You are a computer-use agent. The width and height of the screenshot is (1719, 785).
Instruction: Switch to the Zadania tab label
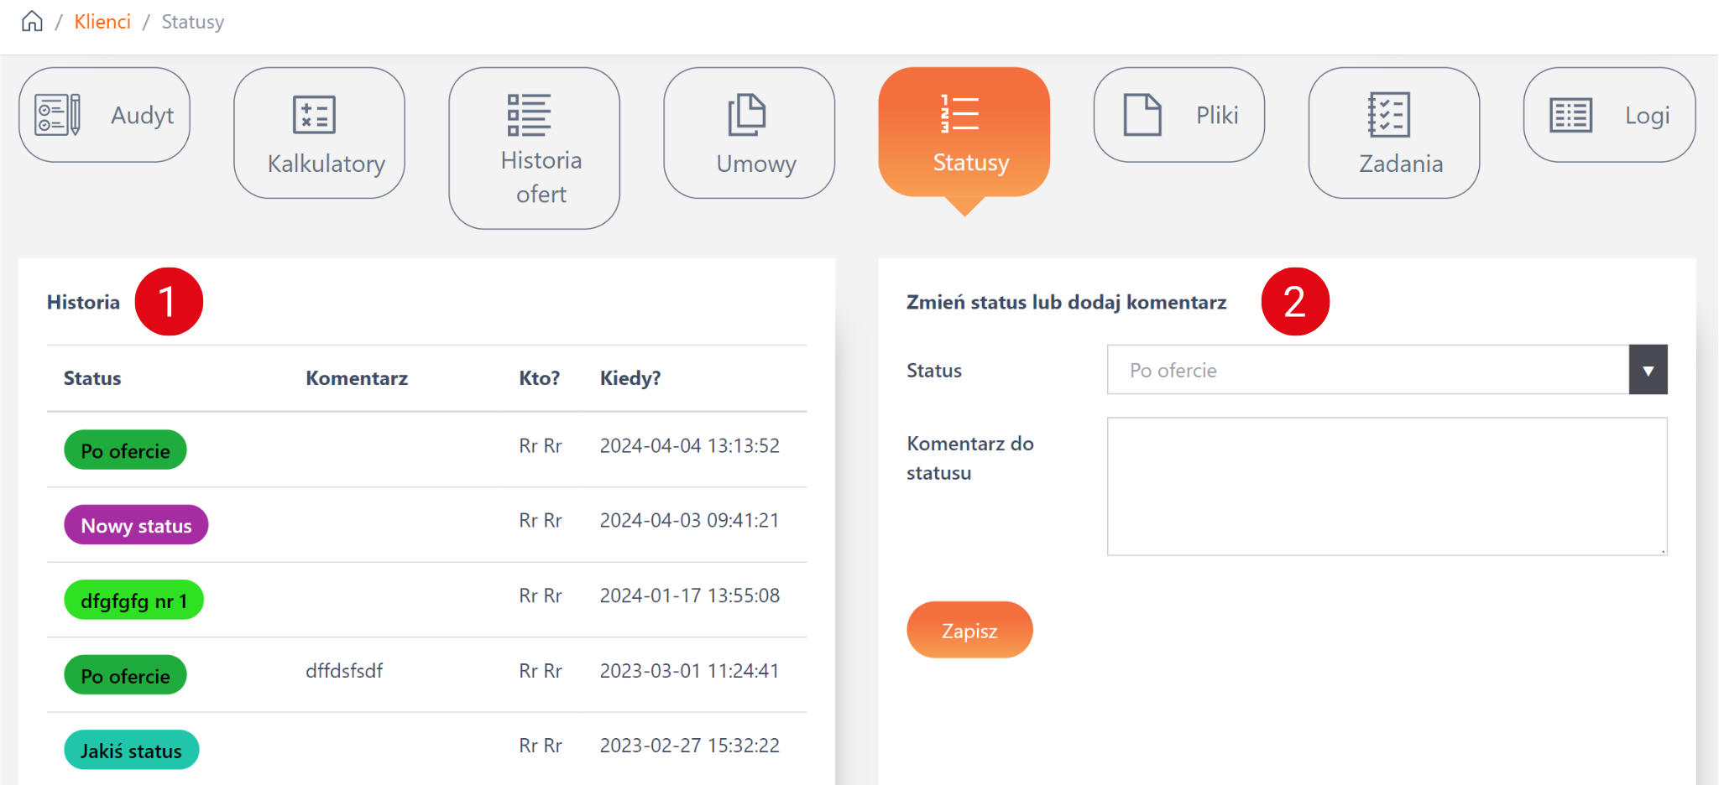1401,164
